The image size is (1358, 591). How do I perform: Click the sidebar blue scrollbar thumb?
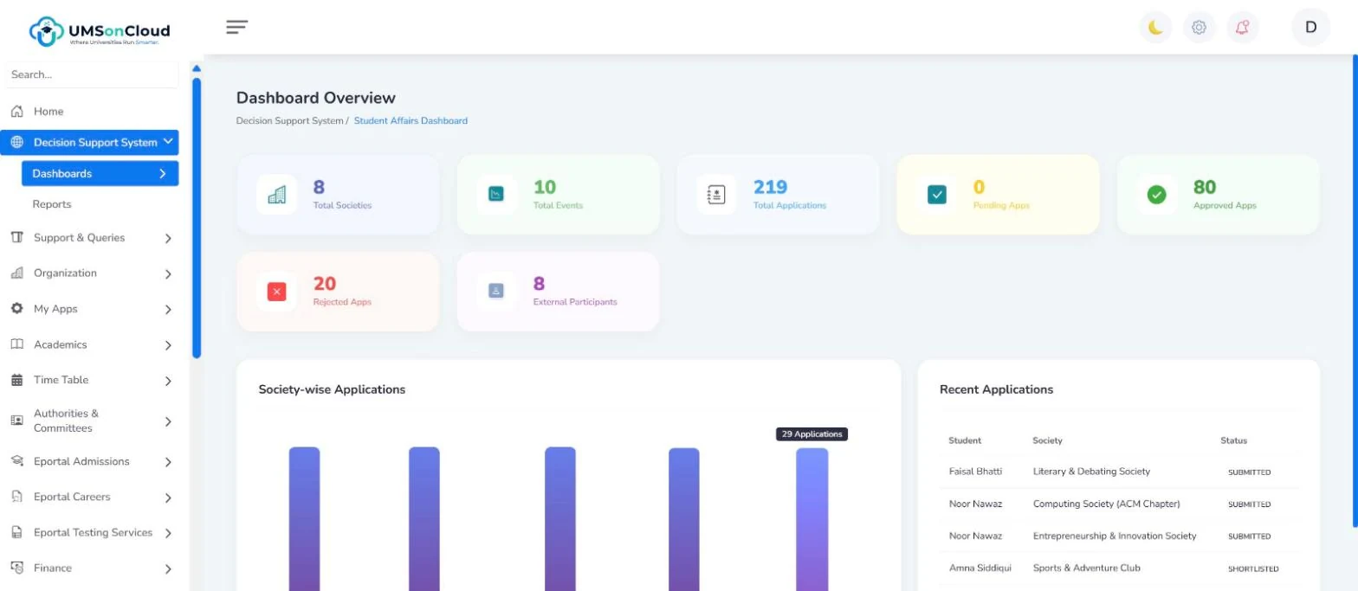(197, 218)
